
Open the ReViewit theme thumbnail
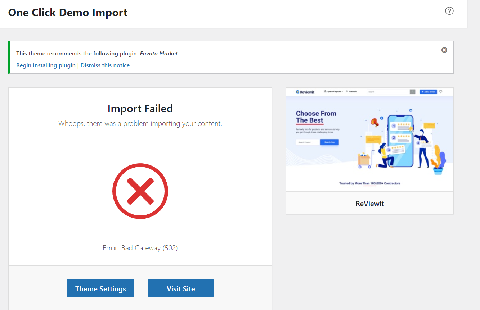click(369, 139)
